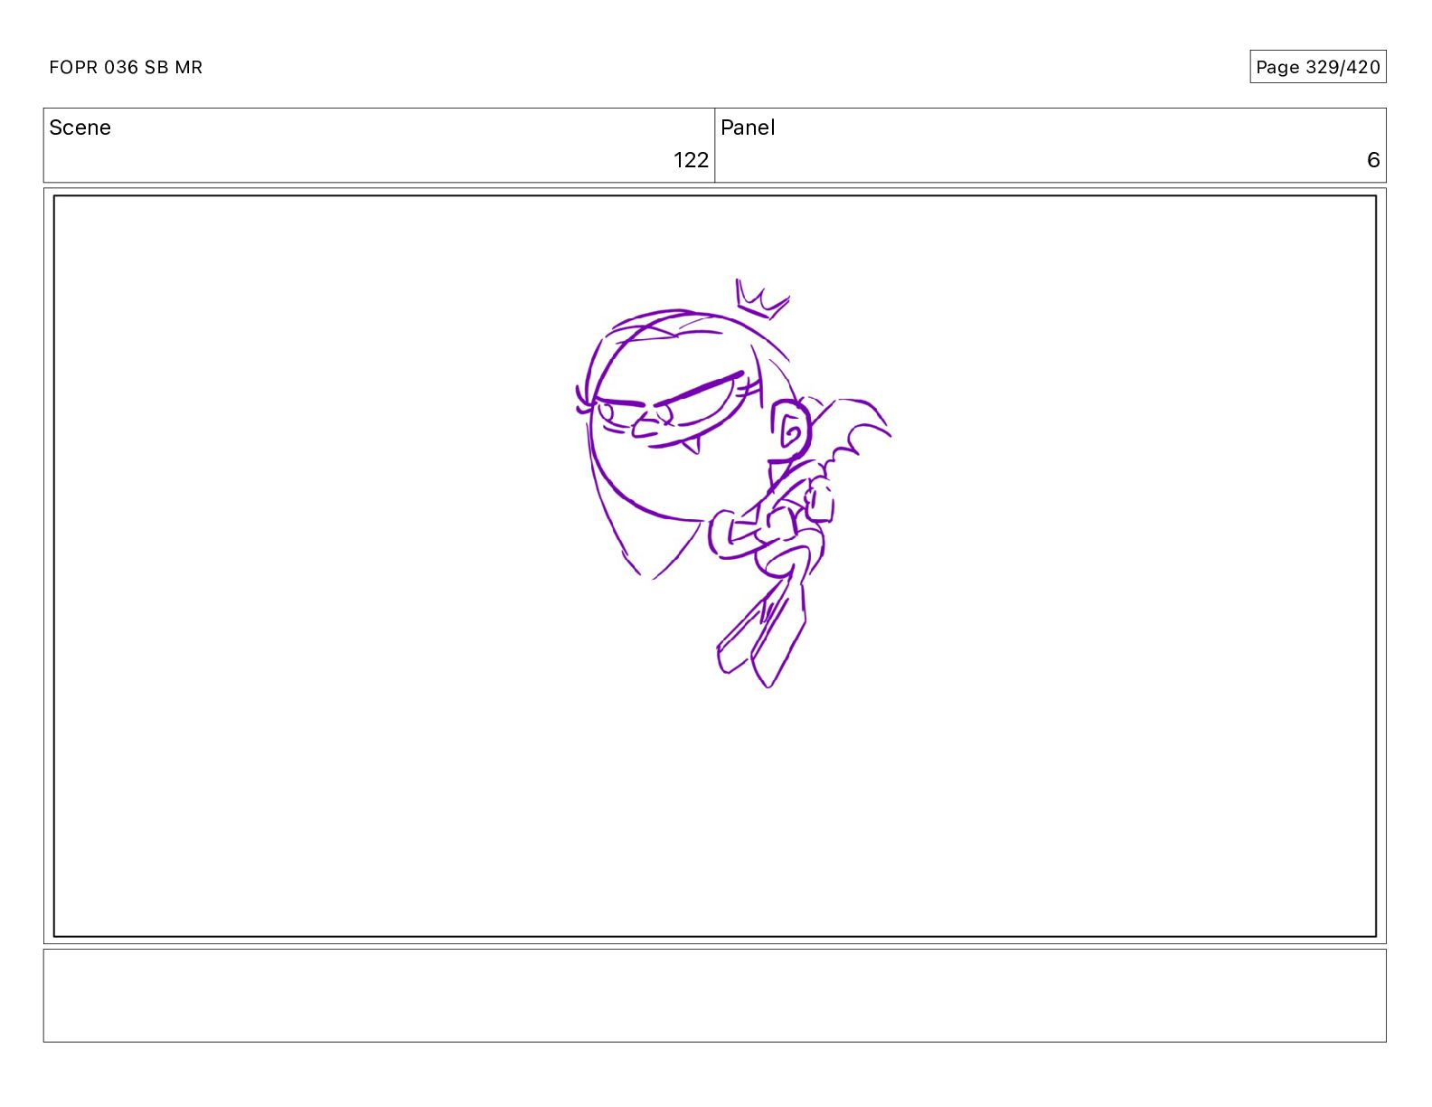Click the 'Panel' label
The height and width of the screenshot is (1107, 1432).
coord(748,128)
